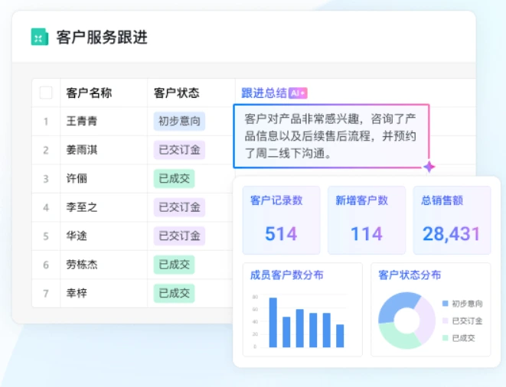Screen dimensions: 506x387
Task: Click the purple 已交订金 legend swatch
Action: [x=445, y=321]
